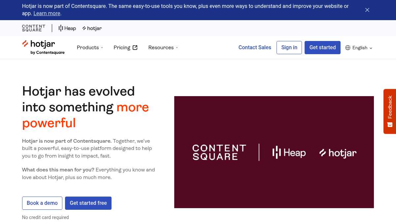Click the Get started free button

click(x=88, y=203)
